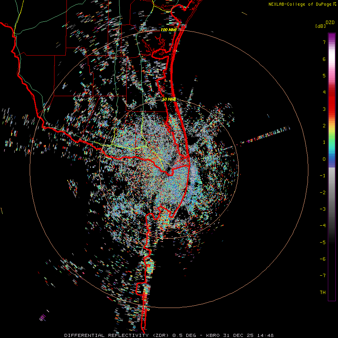Screen dimensions: 338x338
Task: Click the DIFFERENTIAL REFLECTIVITY (ZDR) caption text
Action: pyautogui.click(x=118, y=335)
